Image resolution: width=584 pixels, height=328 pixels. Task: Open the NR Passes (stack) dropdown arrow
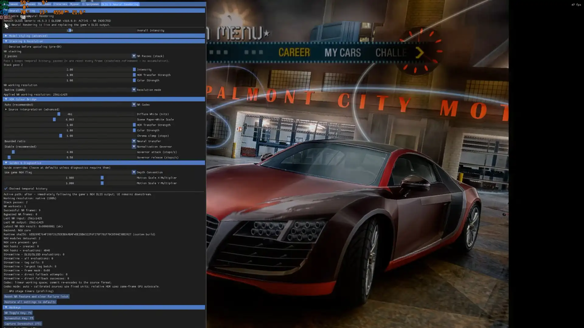[x=134, y=56]
